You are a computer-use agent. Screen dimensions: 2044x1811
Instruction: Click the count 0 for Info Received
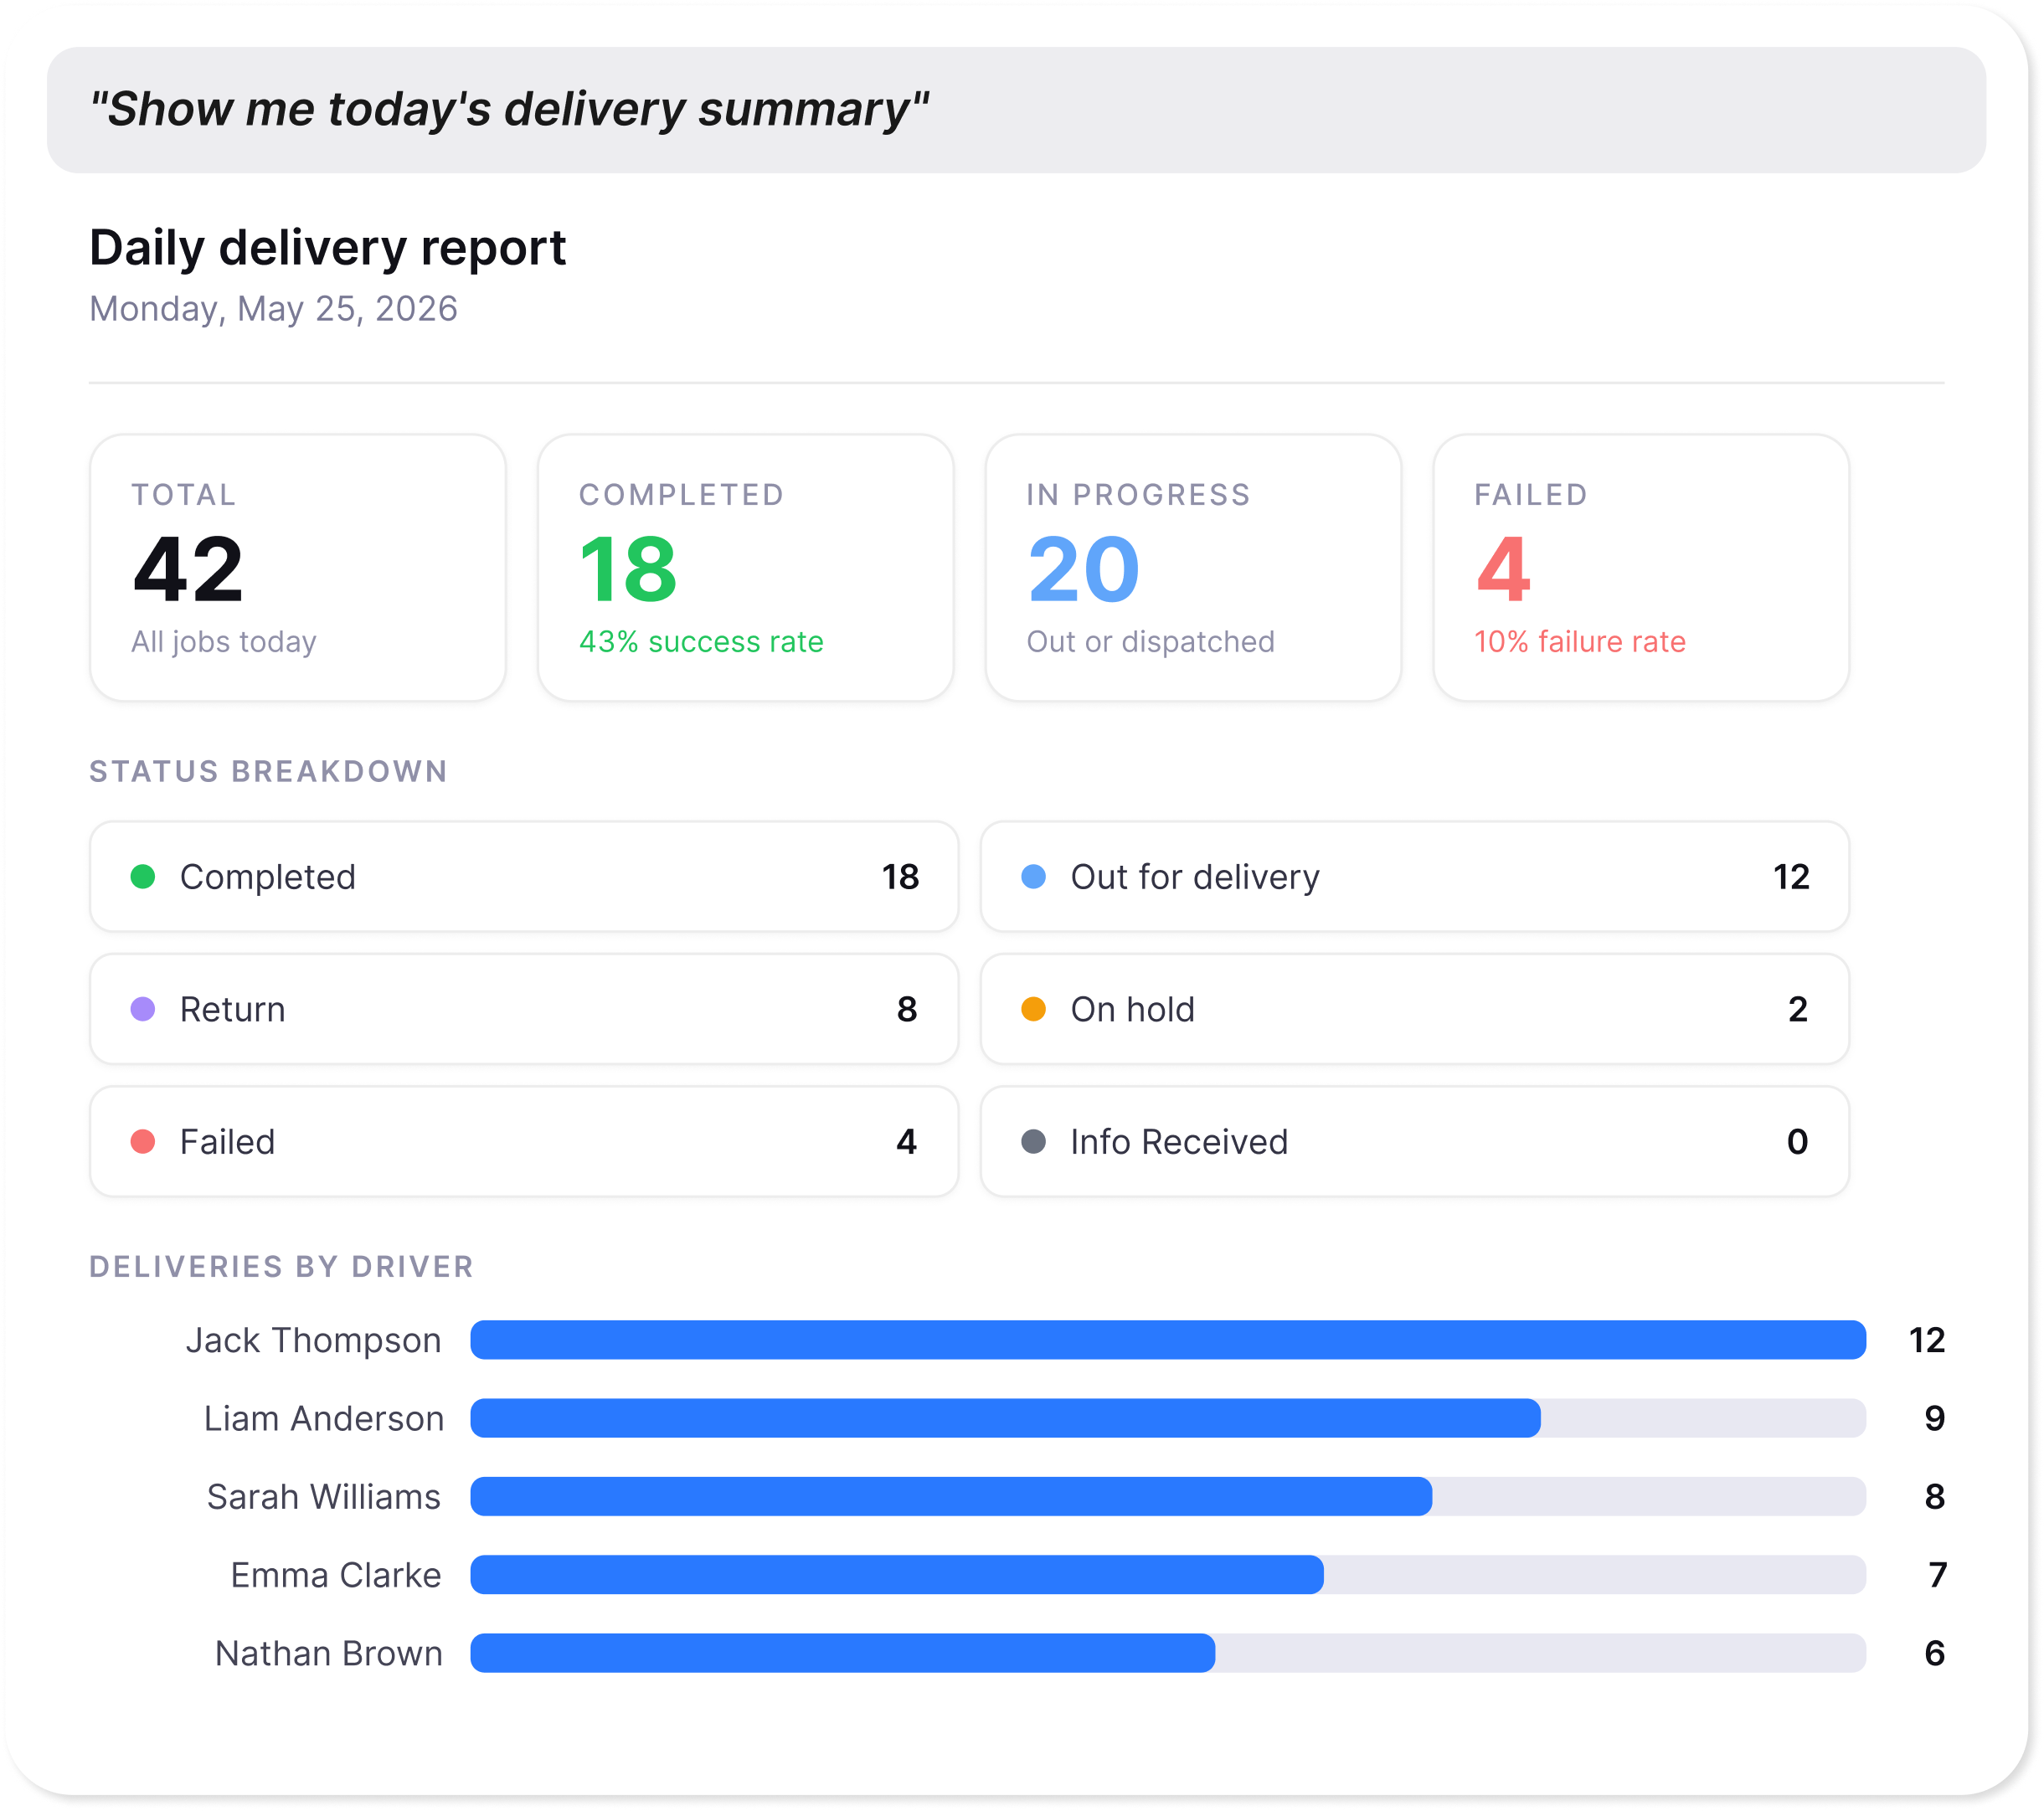(x=1797, y=1142)
